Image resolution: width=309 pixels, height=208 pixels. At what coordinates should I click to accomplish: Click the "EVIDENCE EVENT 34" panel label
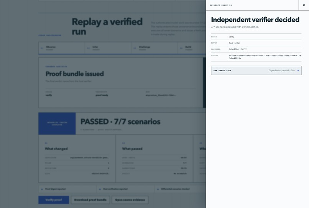[x=220, y=5]
